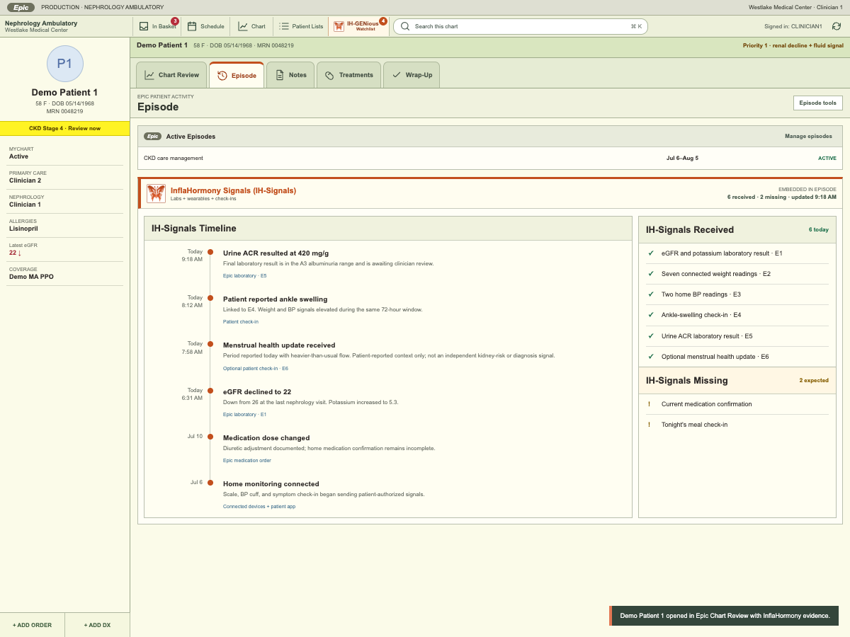850x637 pixels.
Task: Click the InflaHormony butterfly logo in episode panel
Action: tap(156, 193)
